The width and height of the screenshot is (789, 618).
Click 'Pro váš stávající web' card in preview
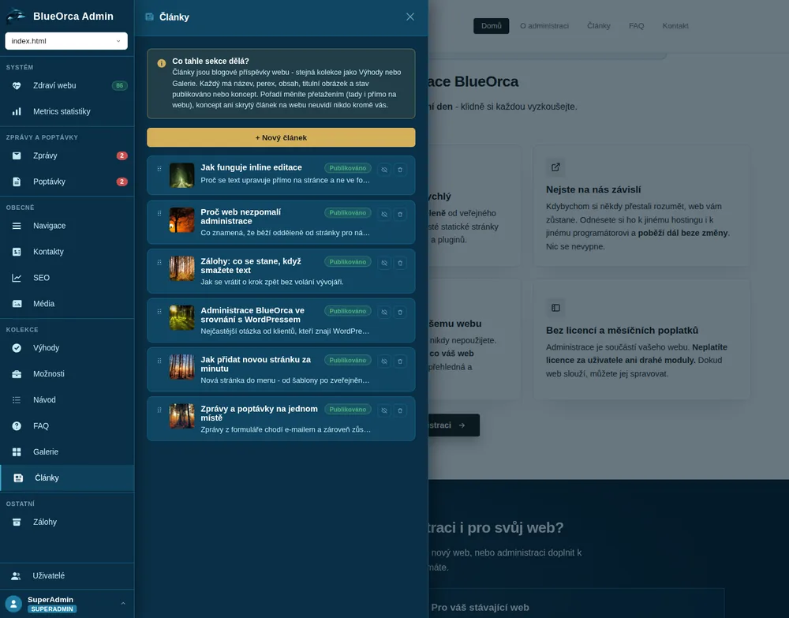pyautogui.click(x=576, y=603)
